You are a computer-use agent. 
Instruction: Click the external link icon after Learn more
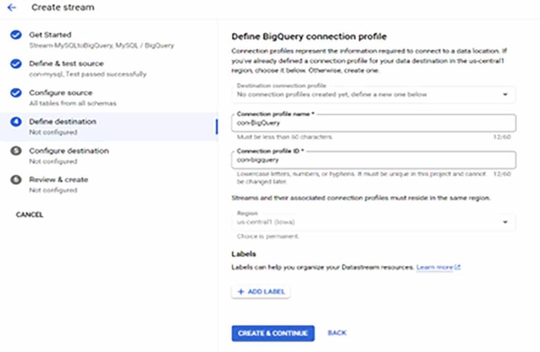(457, 267)
